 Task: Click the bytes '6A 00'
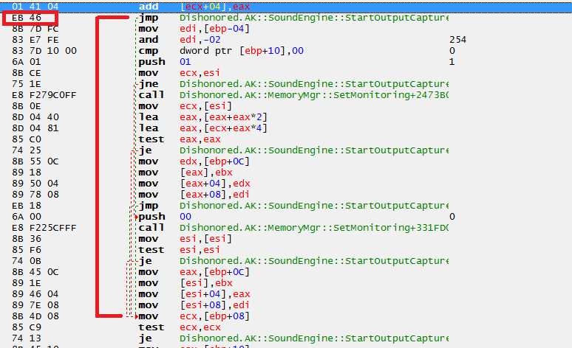pyautogui.click(x=27, y=217)
